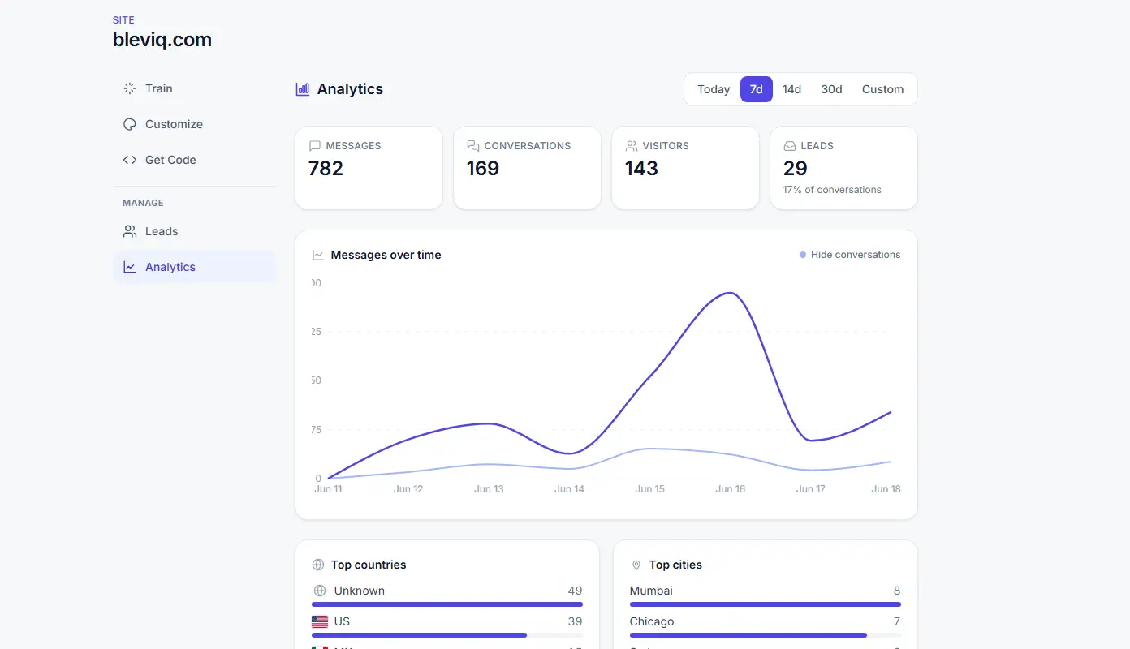Screen dimensions: 1130x649
Task: Open the Train page
Action: click(x=195, y=88)
